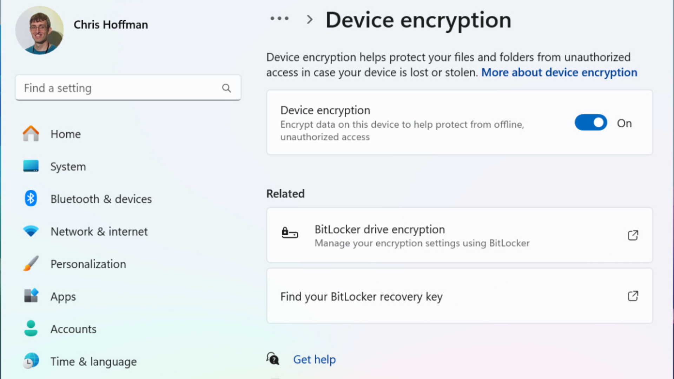The image size is (674, 379).
Task: Click the Find a setting search box
Action: (x=119, y=88)
